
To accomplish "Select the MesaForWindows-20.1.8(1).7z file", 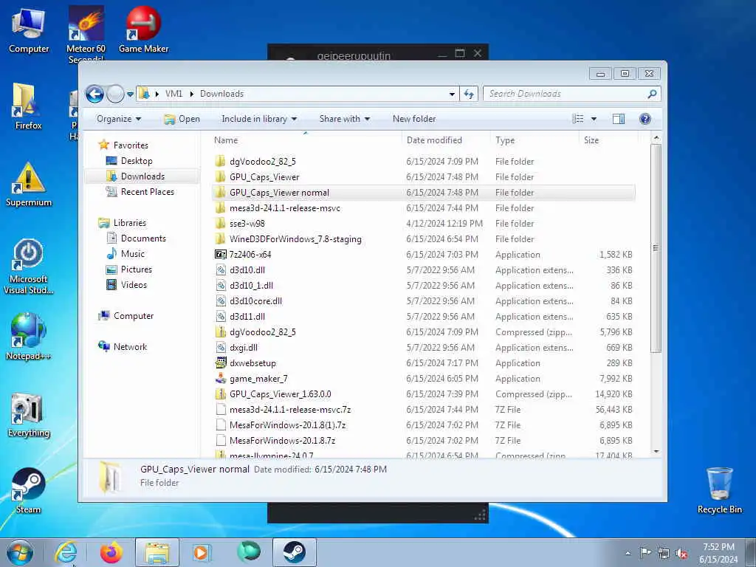I will pyautogui.click(x=423, y=425).
